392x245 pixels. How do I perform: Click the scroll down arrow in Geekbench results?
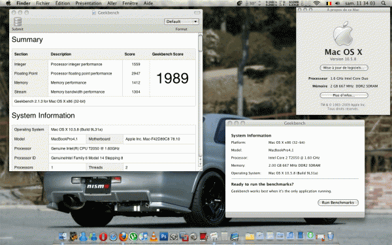point(201,164)
